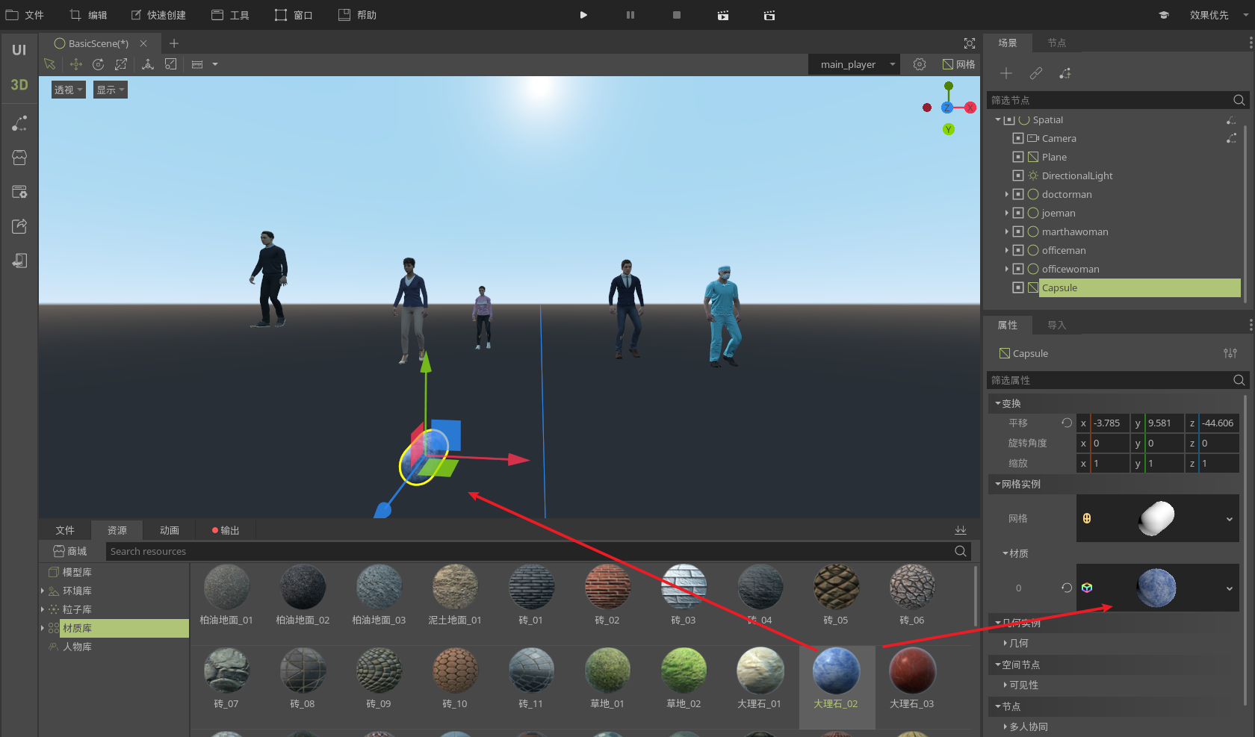Viewport: 1255px width, 737px height.
Task: Open Capsule property settings sliders icon
Action: [1230, 353]
